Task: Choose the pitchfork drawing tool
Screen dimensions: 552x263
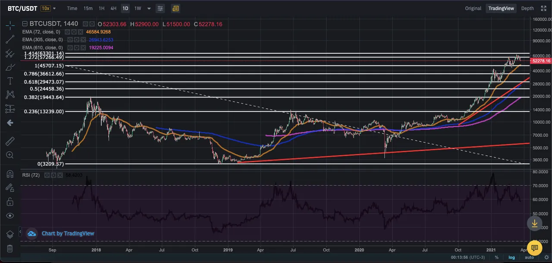Action: tap(10, 53)
